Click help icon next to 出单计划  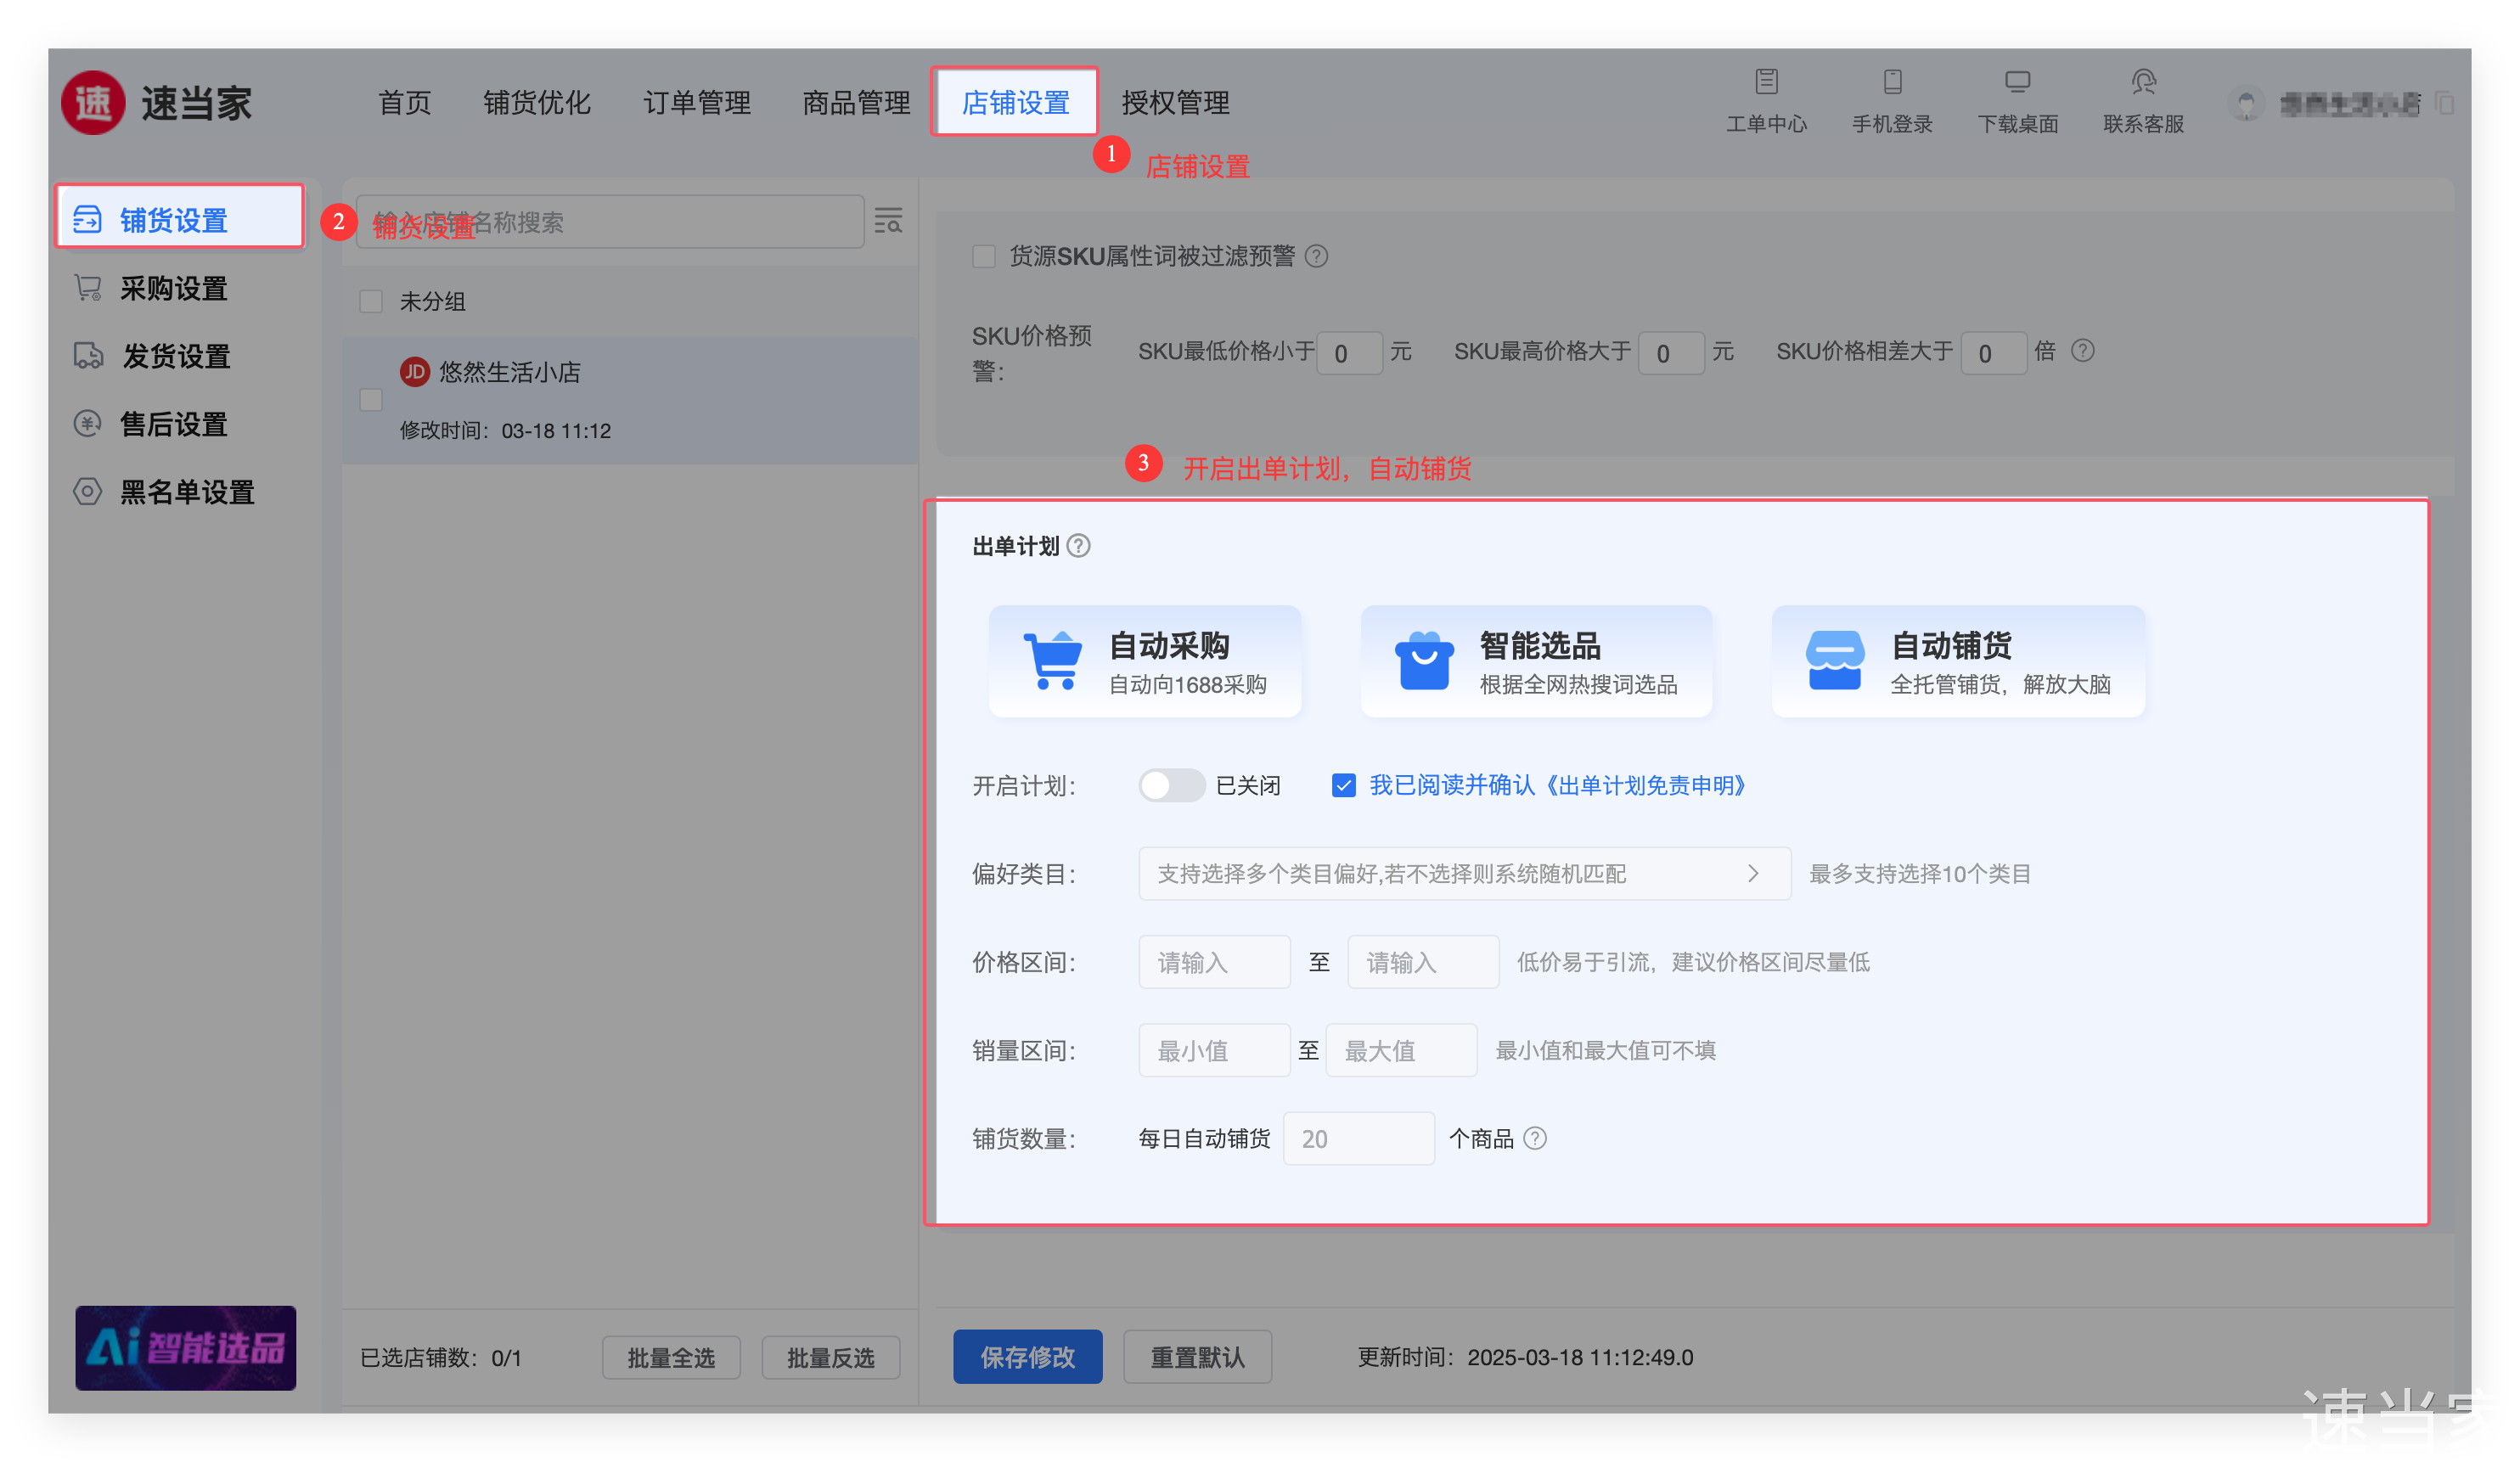click(x=1078, y=546)
